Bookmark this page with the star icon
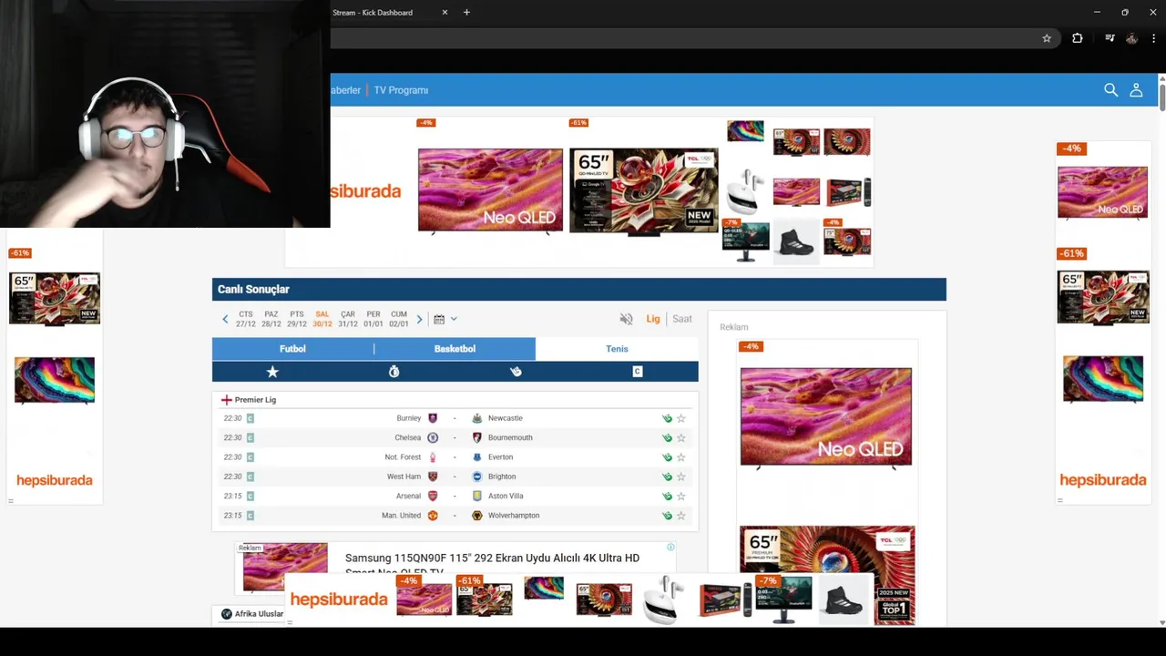1166x656 pixels. 1047,38
